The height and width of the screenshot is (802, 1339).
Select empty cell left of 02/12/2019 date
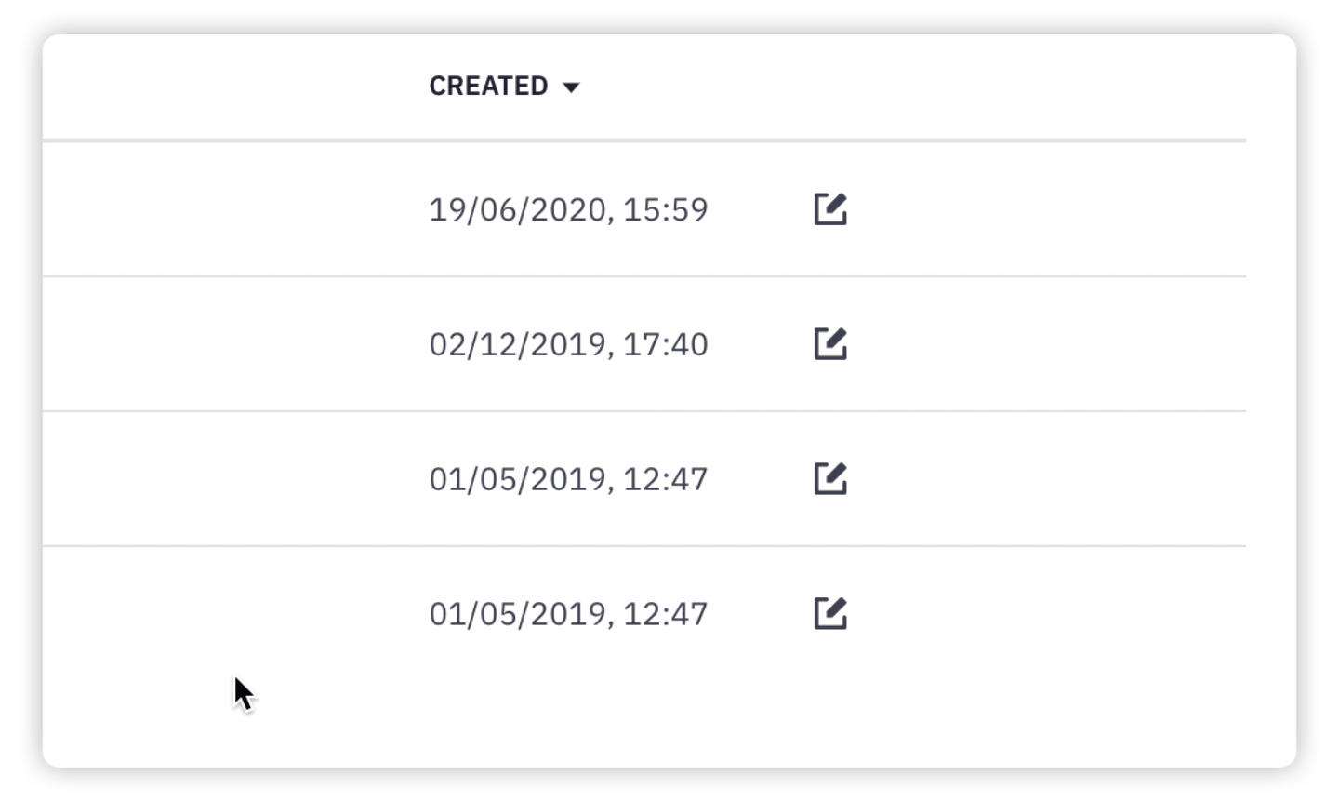[232, 344]
